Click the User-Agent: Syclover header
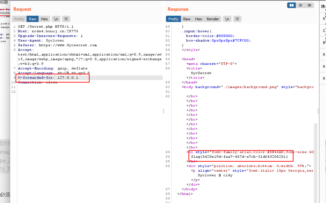 coord(41,41)
